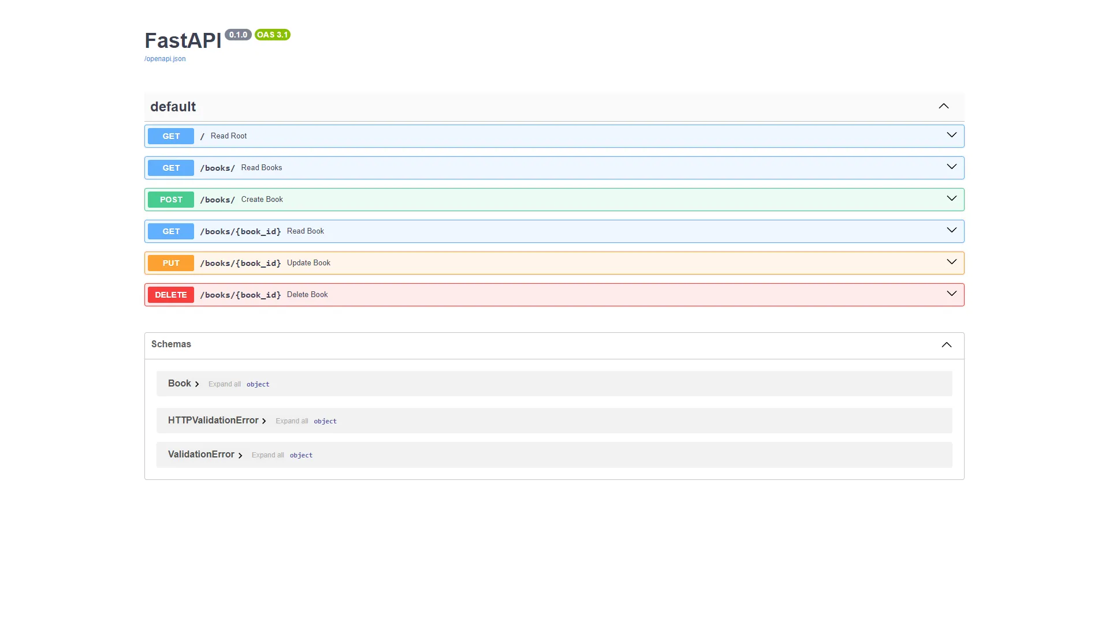1109x623 pixels.
Task: Expand the GET Read Books endpoint chevron
Action: (x=951, y=167)
